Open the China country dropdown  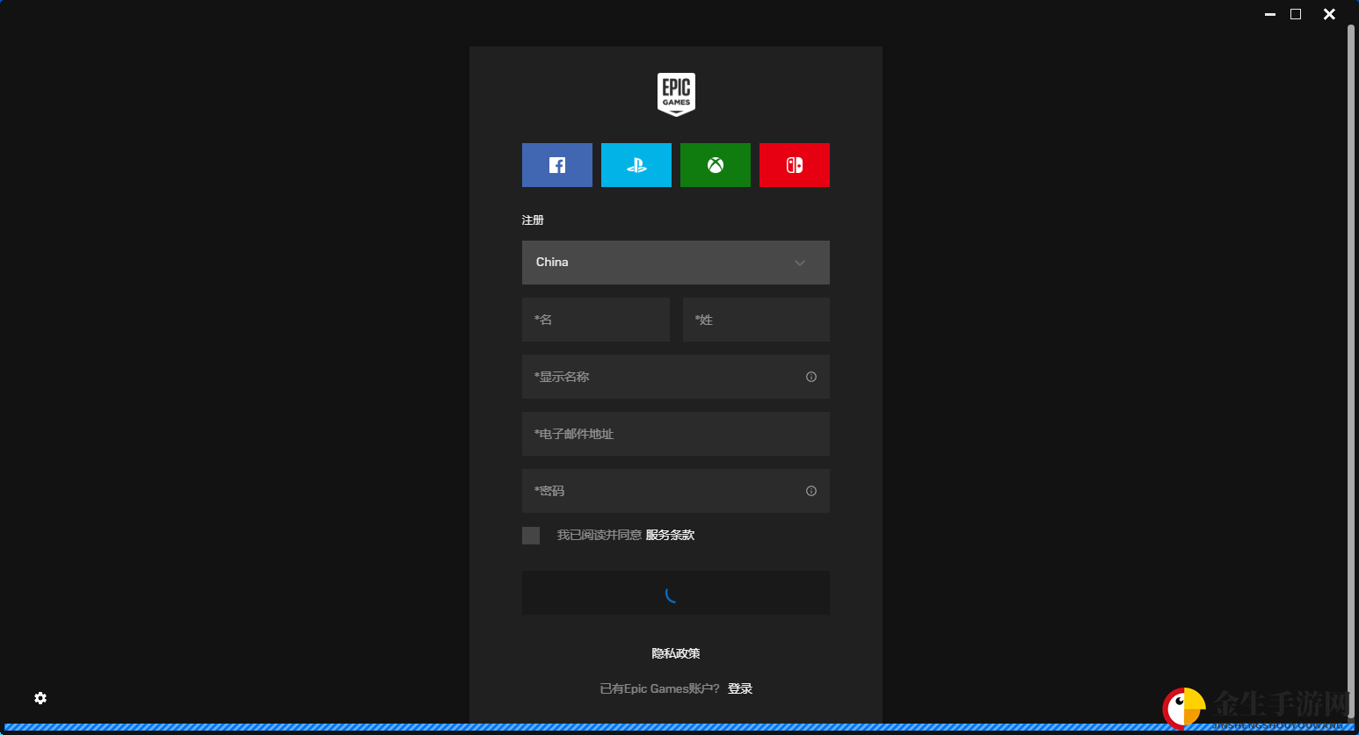coord(676,263)
